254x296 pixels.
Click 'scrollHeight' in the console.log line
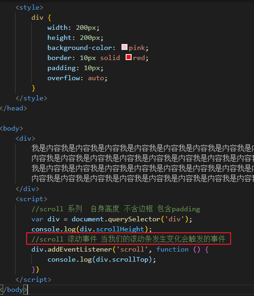click(120, 229)
